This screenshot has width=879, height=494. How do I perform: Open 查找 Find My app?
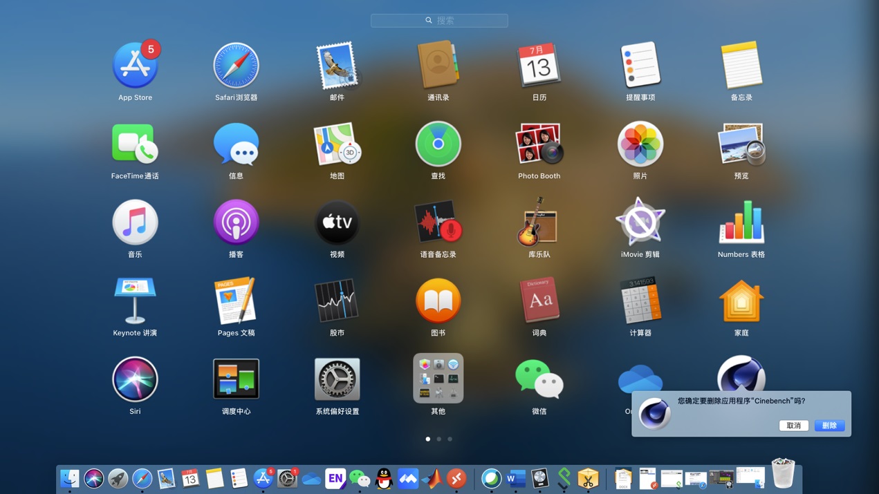pyautogui.click(x=438, y=144)
